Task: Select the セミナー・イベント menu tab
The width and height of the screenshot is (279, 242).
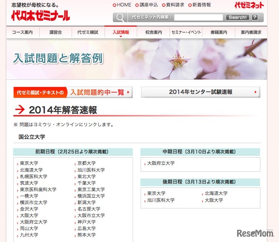Action: tap(186, 32)
